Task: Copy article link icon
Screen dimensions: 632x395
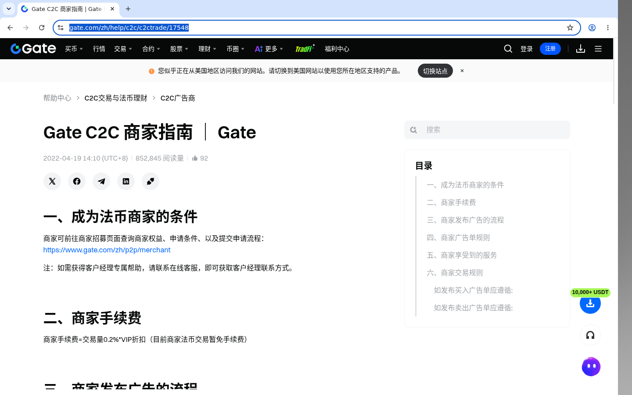Action: [x=151, y=181]
